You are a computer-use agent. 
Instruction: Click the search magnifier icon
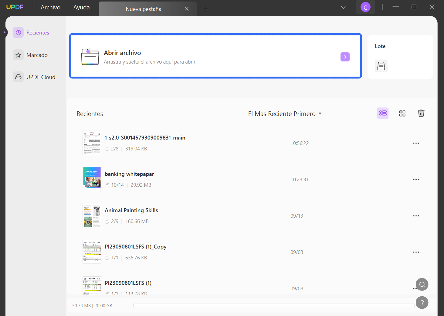(422, 284)
